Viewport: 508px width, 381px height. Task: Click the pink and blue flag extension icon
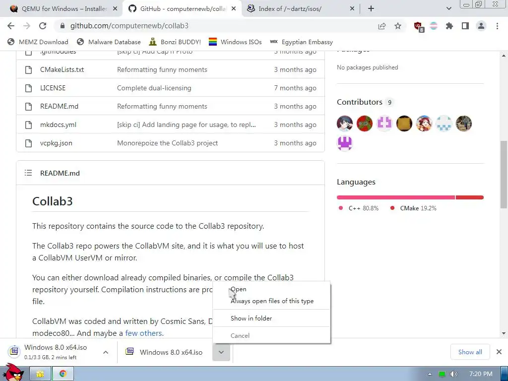coord(434,26)
